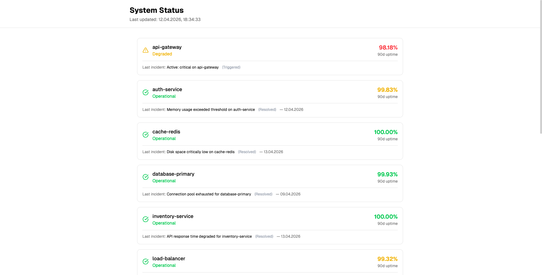Click the inventory-service Operational status label

[x=164, y=223]
